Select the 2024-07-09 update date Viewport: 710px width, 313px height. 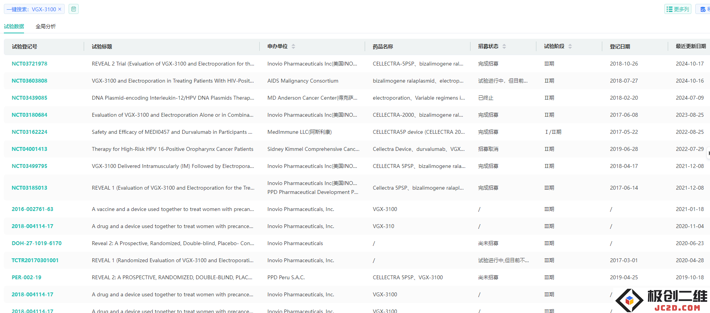tap(690, 98)
